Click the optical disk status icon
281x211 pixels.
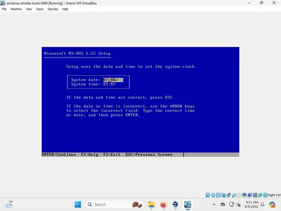coord(213,195)
